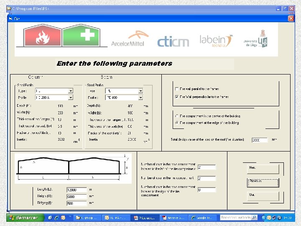Switch to the Prise en c... taskbar window
The height and width of the screenshot is (226, 301).
pos(145,218)
